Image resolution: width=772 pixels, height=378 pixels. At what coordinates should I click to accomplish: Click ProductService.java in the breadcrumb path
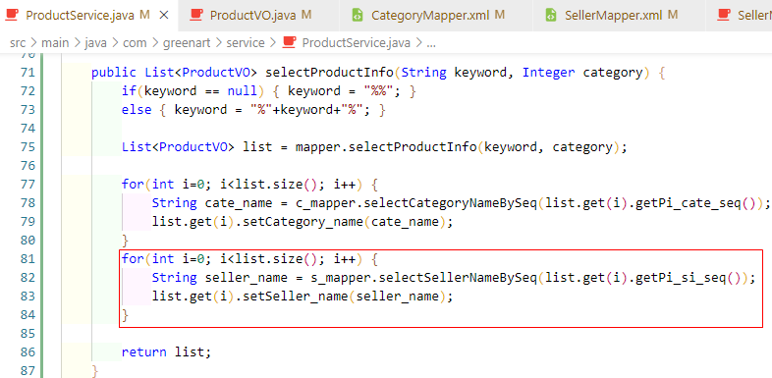(x=356, y=43)
